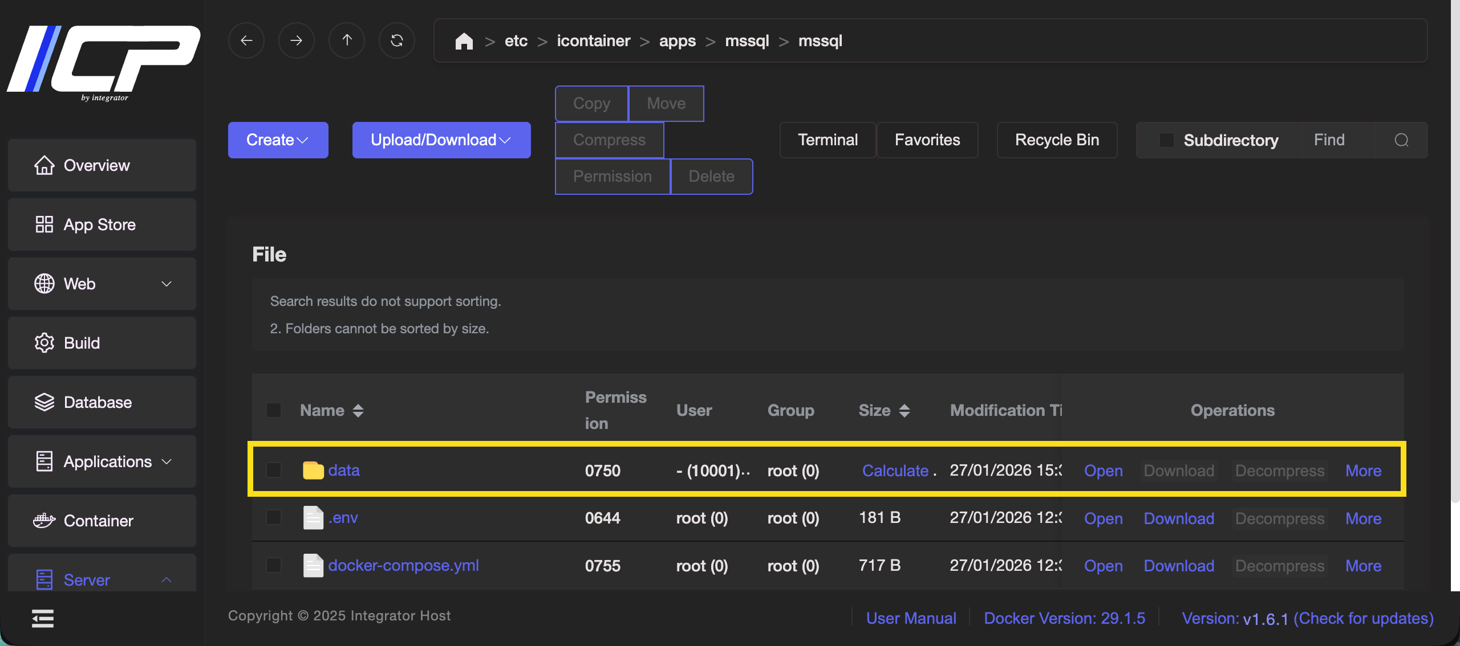The image size is (1460, 646).
Task: Open the Upload/Download dropdown
Action: 441,140
